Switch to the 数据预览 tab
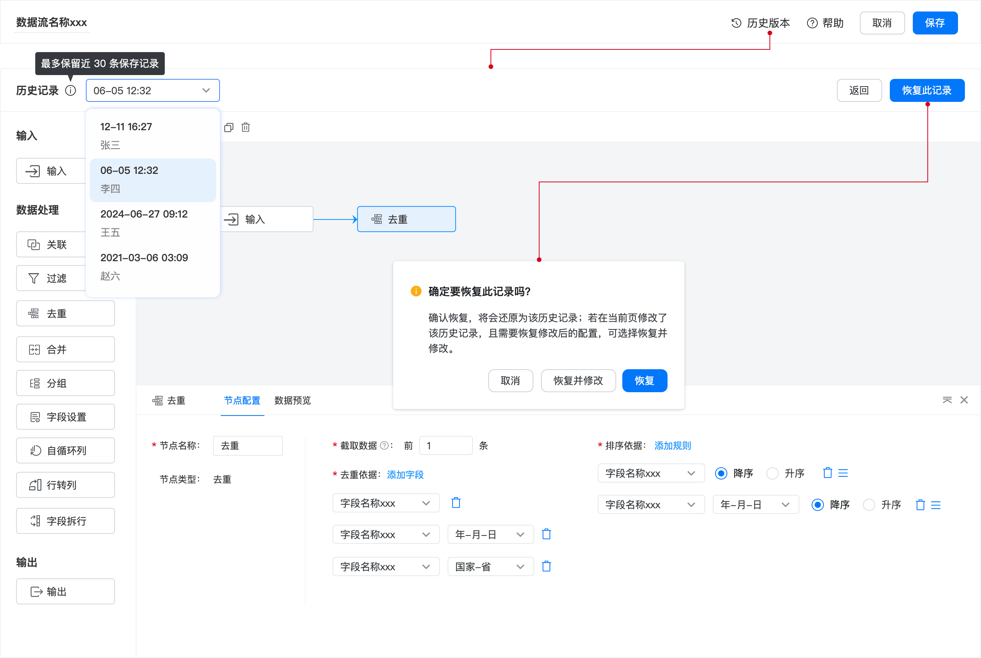This screenshot has width=981, height=658. (x=293, y=400)
